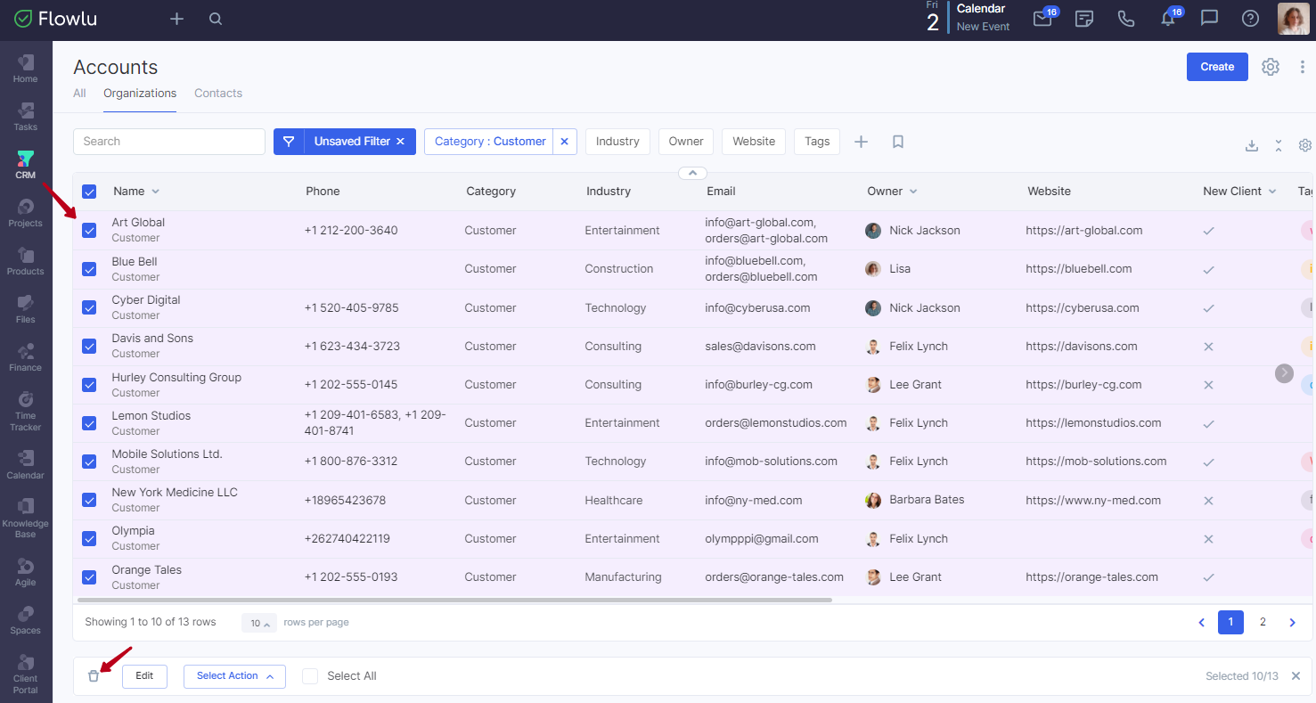Viewport: 1316px width, 703px height.
Task: Open Products in the sidebar
Action: click(26, 261)
